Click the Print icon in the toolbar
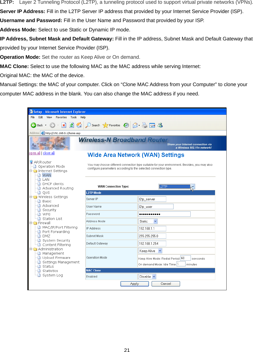This screenshot has height=352, width=253. (x=144, y=125)
